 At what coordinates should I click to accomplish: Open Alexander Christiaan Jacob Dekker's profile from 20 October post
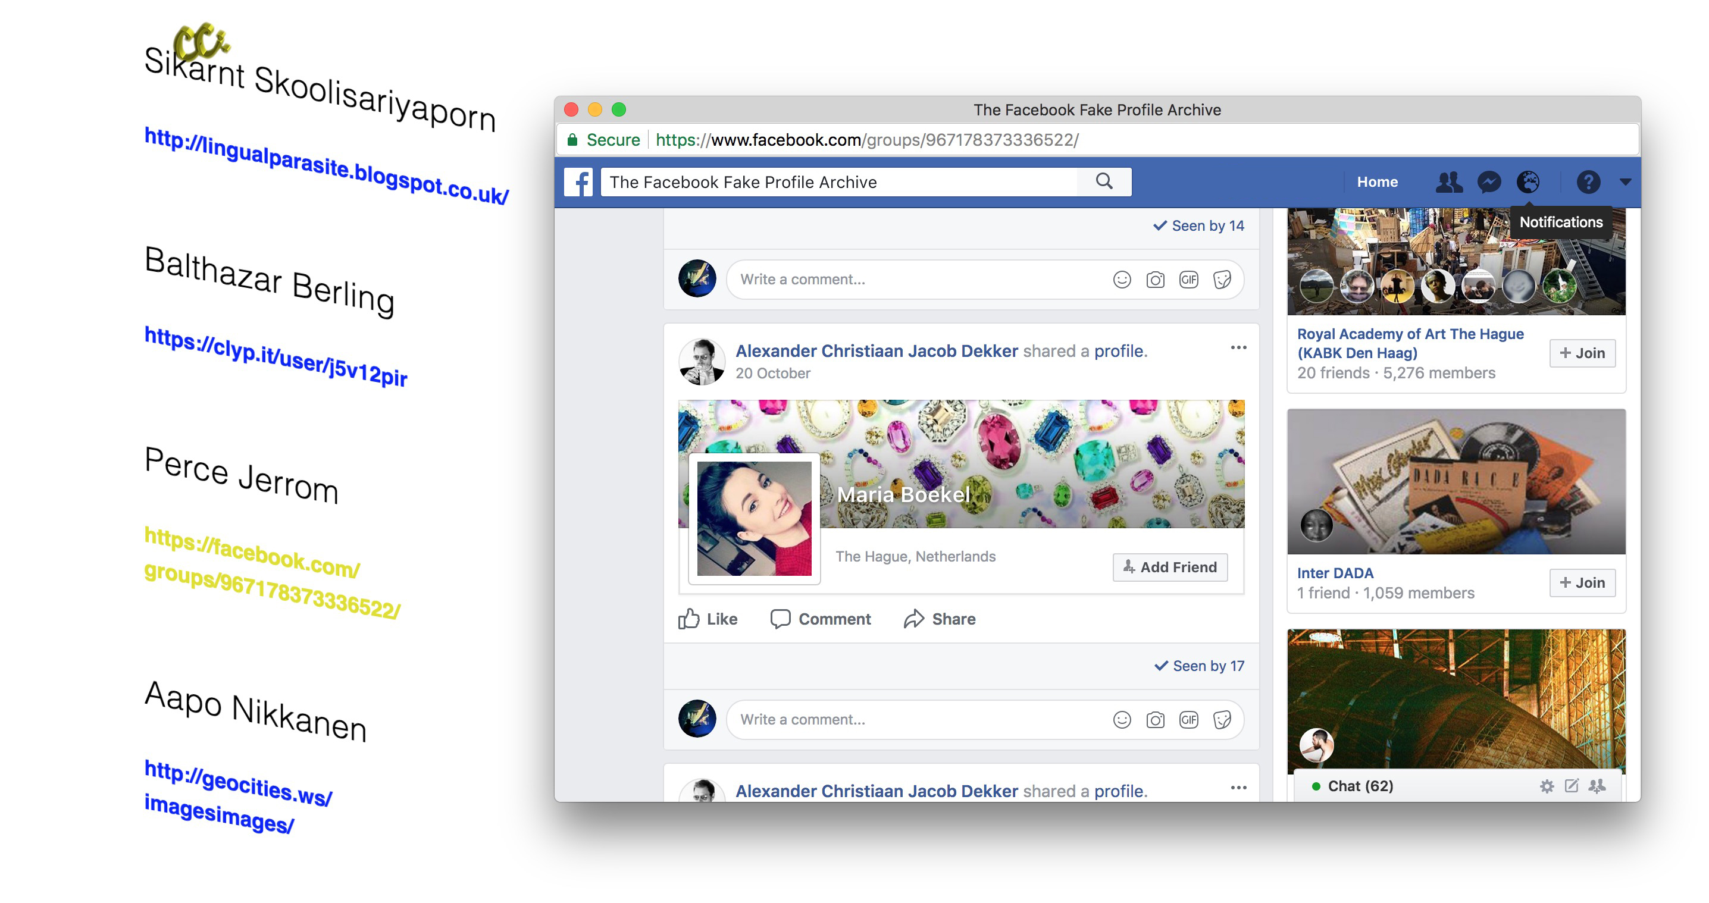[x=876, y=351]
